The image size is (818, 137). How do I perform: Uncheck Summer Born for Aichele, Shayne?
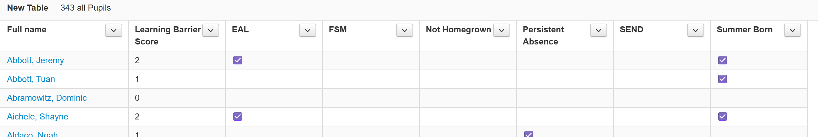point(723,116)
